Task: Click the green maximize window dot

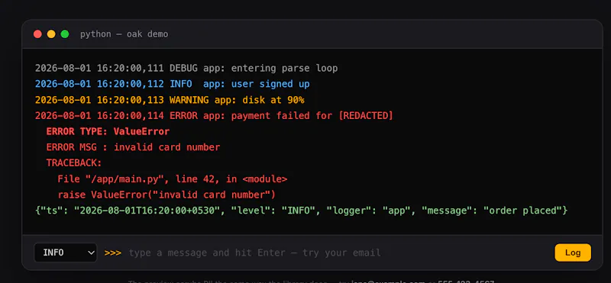Action: [65, 34]
